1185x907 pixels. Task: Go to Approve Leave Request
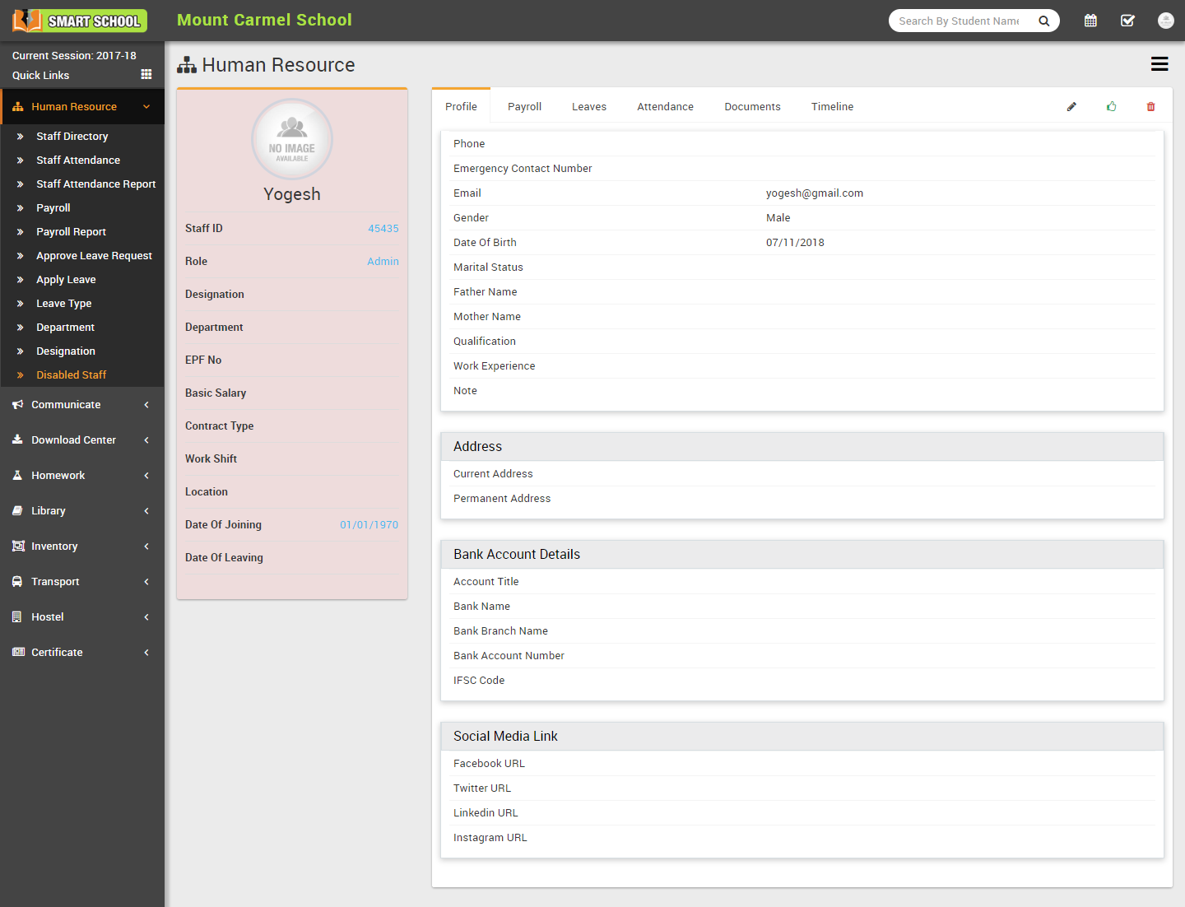[94, 256]
